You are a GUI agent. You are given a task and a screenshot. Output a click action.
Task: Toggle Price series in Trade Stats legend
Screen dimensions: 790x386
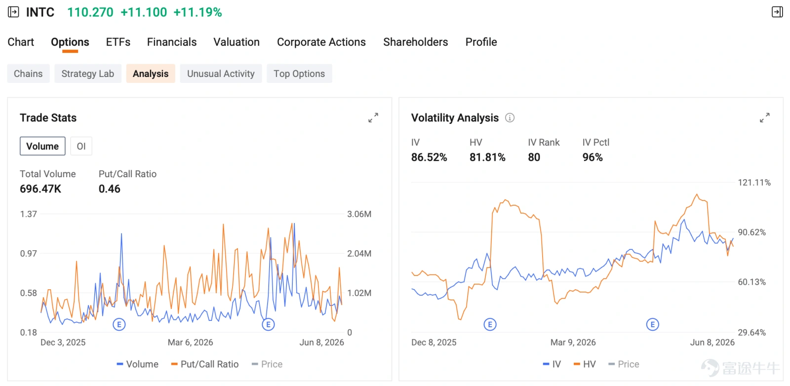(x=267, y=364)
